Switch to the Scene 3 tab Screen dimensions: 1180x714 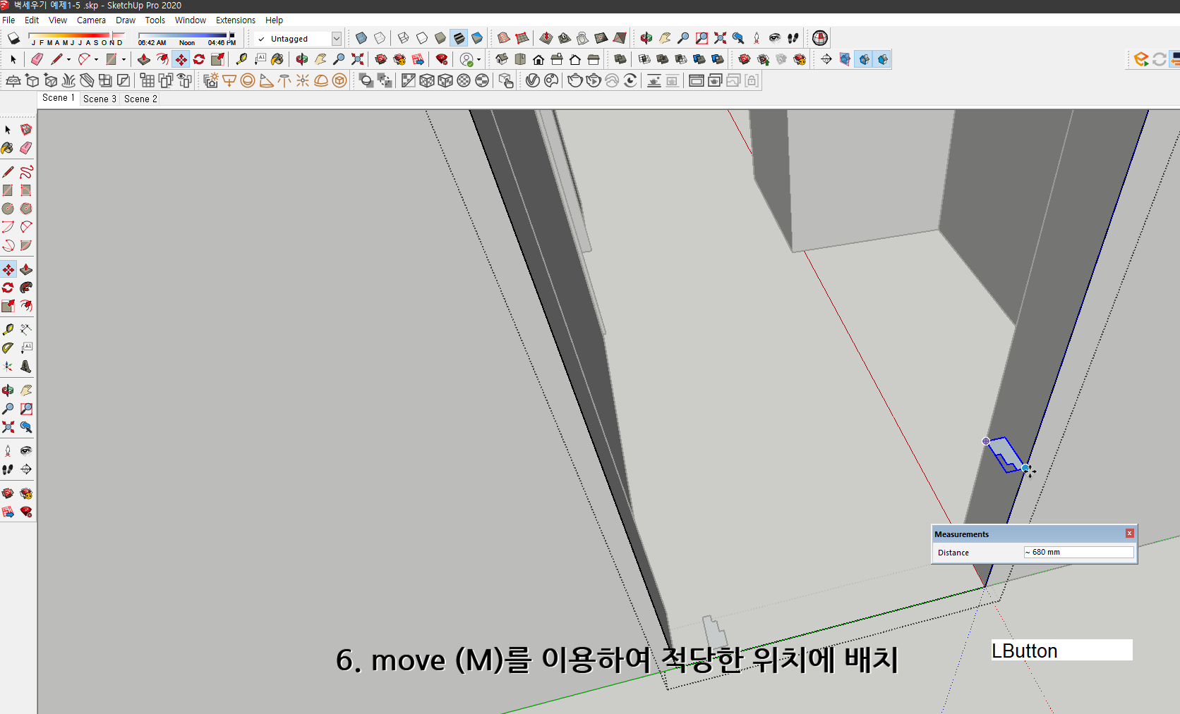tap(100, 99)
